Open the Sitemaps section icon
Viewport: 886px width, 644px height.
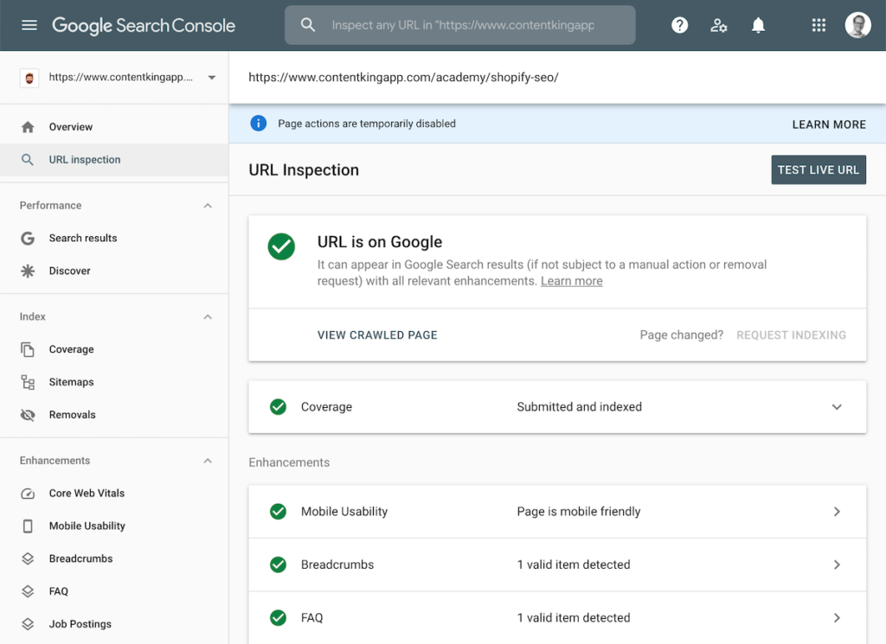(x=27, y=381)
